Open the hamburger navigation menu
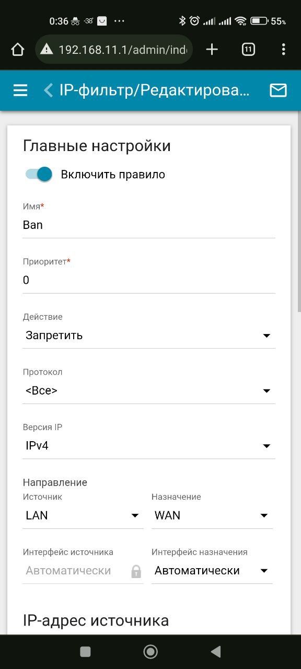The height and width of the screenshot is (669, 301). [20, 90]
